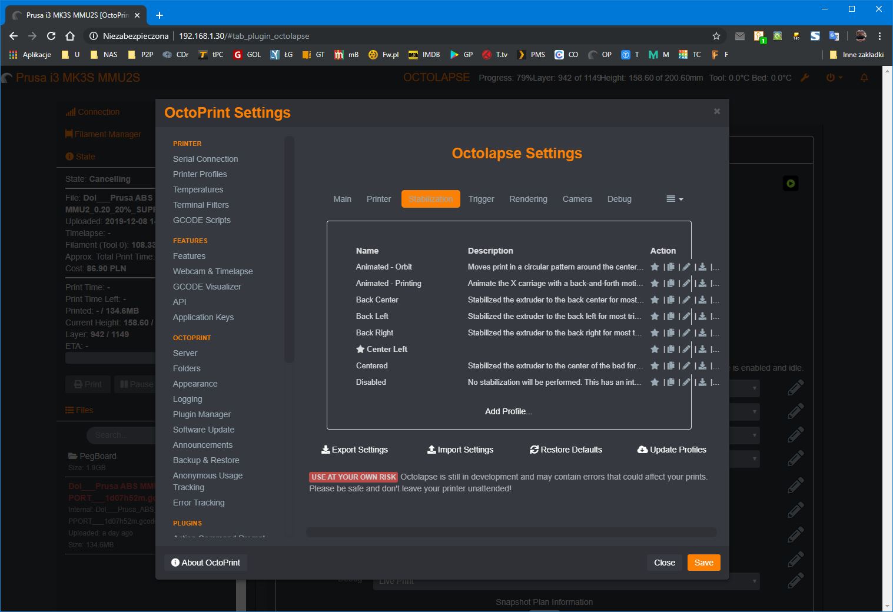Screen dimensions: 893x612
Task: Reload the page in browser
Action: (51, 36)
